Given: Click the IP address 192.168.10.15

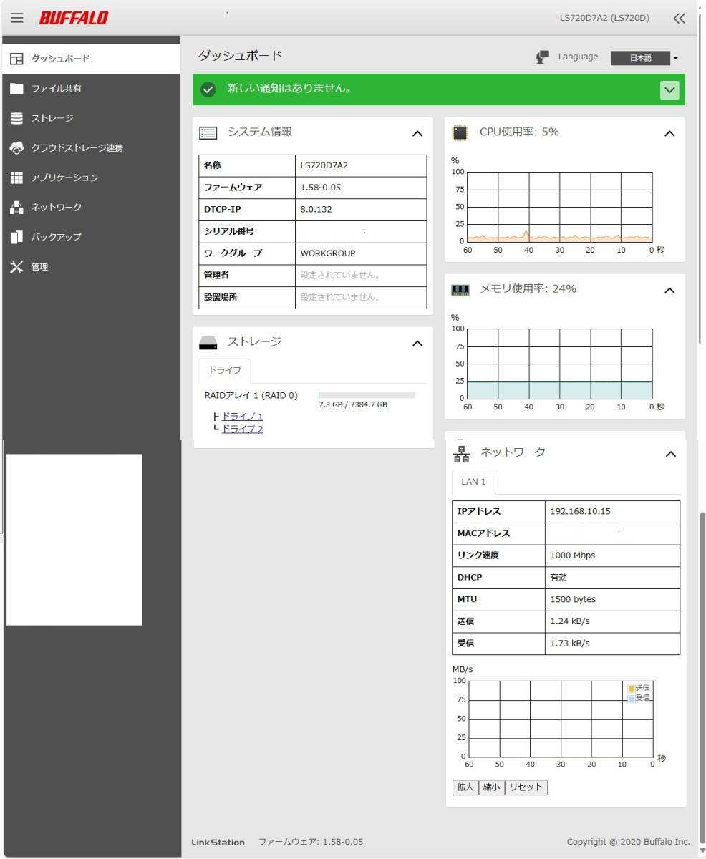Looking at the screenshot, I should (581, 512).
